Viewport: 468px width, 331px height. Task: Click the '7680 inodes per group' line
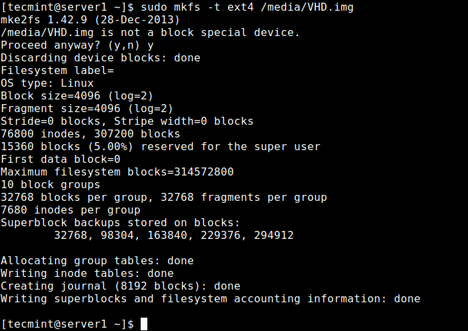pos(71,210)
